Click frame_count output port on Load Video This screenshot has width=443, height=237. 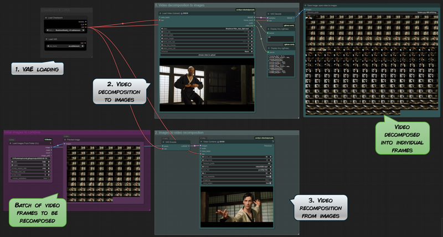[254, 20]
